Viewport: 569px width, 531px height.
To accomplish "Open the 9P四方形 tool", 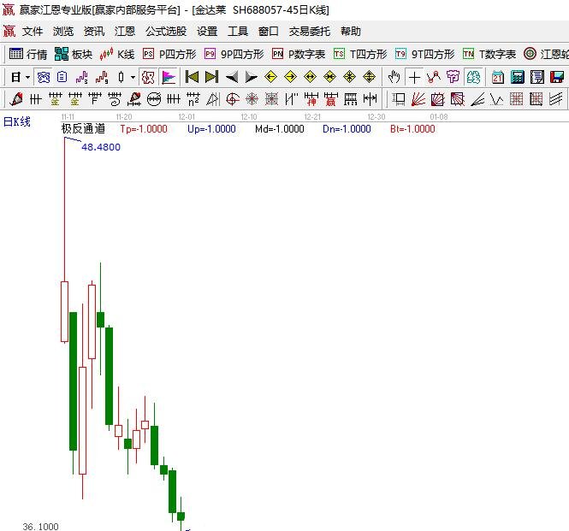I will tap(234, 54).
